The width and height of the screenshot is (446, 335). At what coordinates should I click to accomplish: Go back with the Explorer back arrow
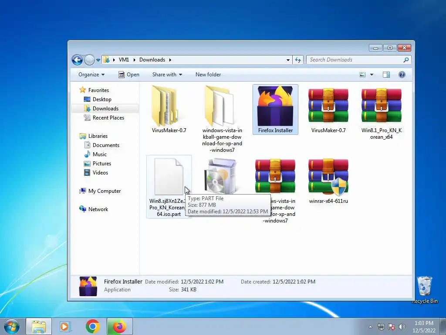point(77,60)
